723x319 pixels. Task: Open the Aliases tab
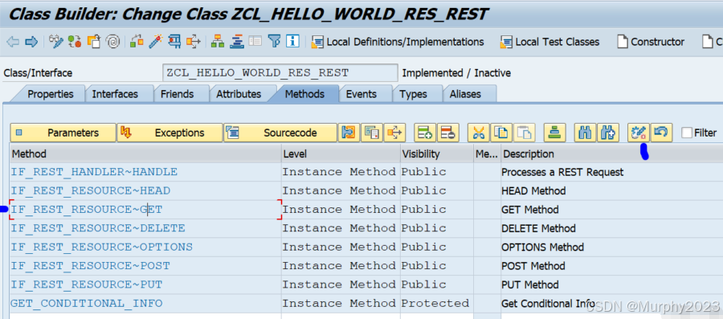pyautogui.click(x=465, y=94)
